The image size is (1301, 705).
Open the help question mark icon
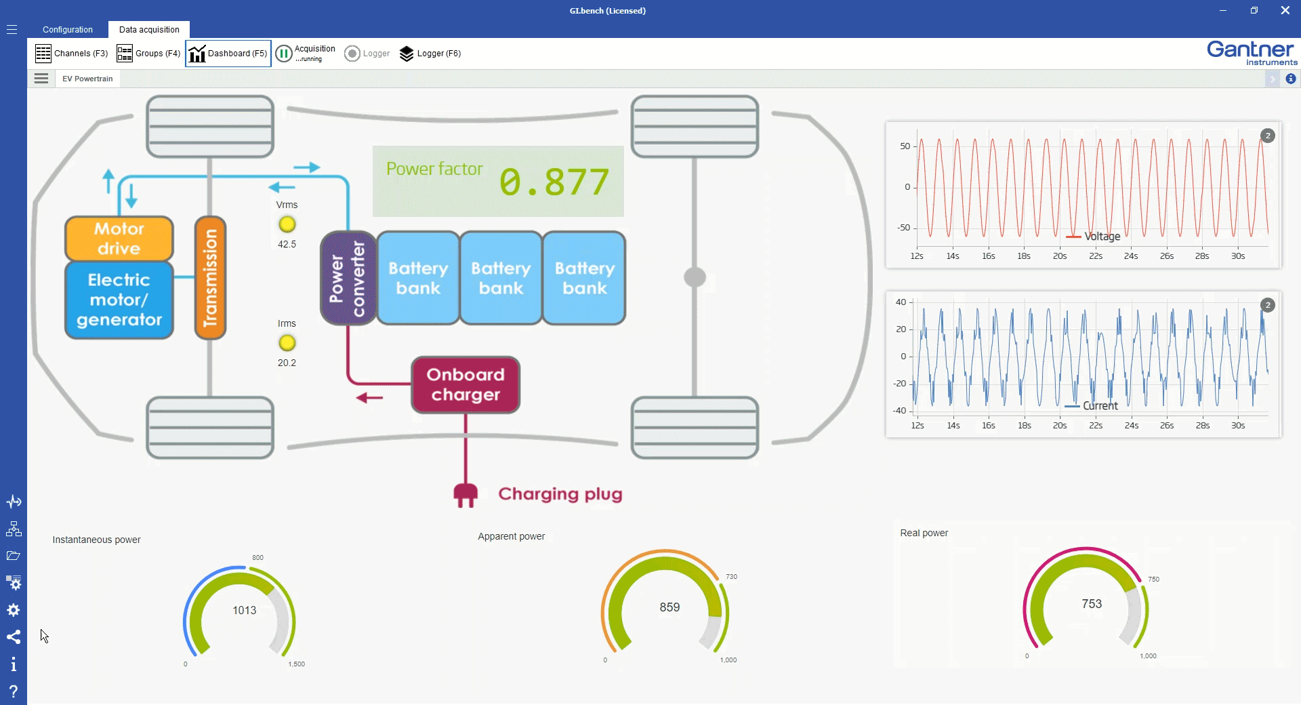14,691
